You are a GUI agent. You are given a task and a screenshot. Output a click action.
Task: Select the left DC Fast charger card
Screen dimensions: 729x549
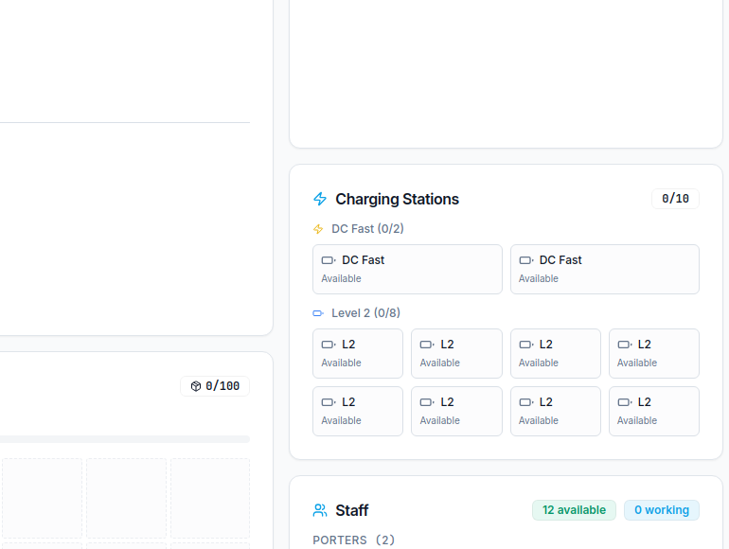(407, 269)
